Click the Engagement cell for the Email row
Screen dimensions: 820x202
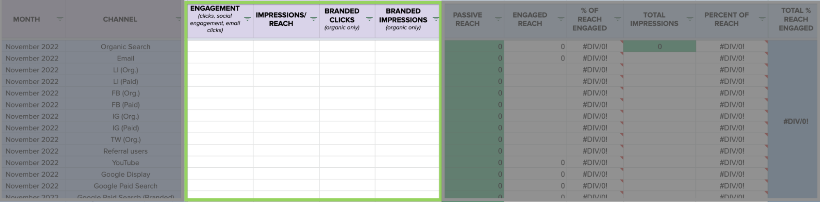coord(220,58)
